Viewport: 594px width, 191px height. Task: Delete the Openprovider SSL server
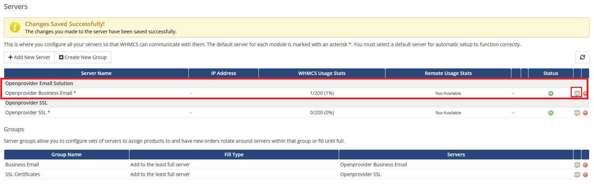tap(585, 113)
